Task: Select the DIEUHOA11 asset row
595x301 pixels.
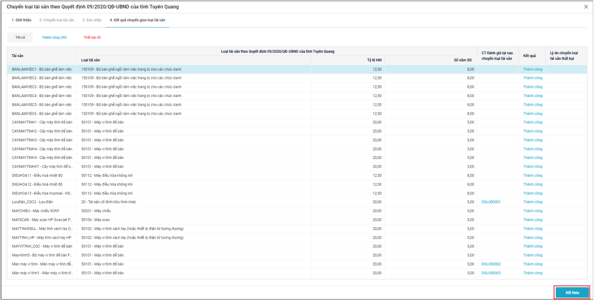Action: click(297, 175)
